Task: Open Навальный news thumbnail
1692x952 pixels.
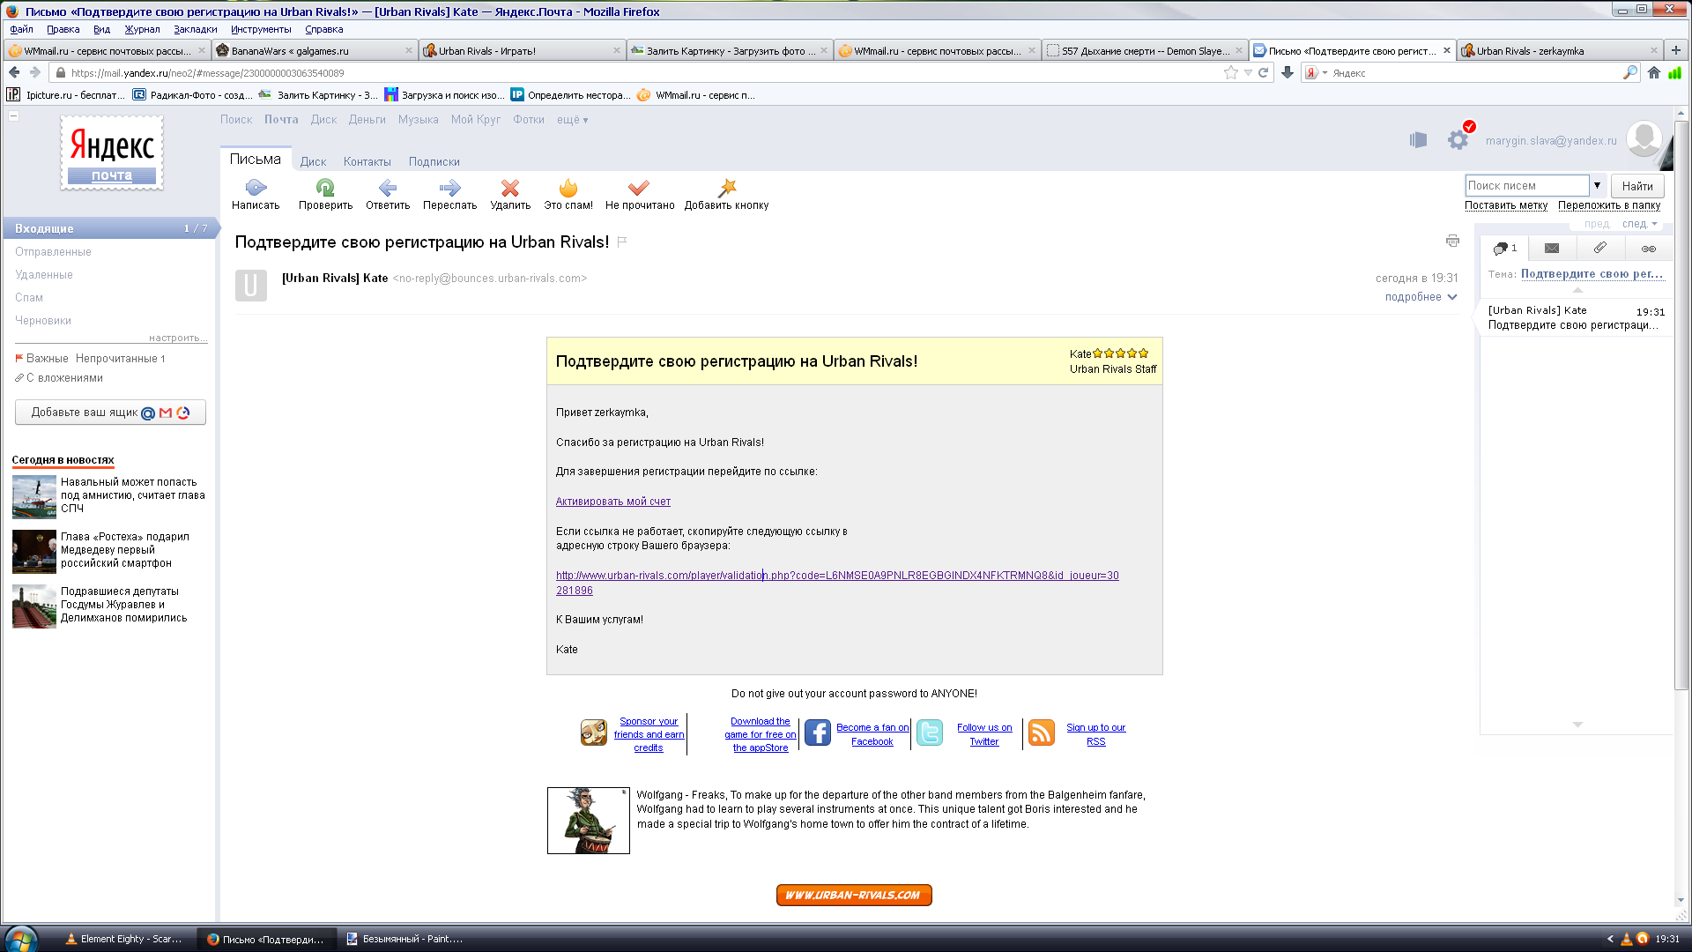Action: (x=34, y=497)
